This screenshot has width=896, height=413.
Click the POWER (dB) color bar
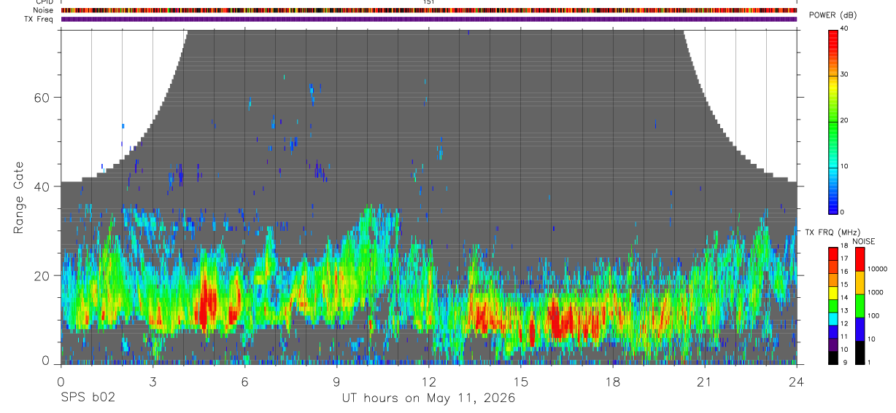tap(833, 121)
